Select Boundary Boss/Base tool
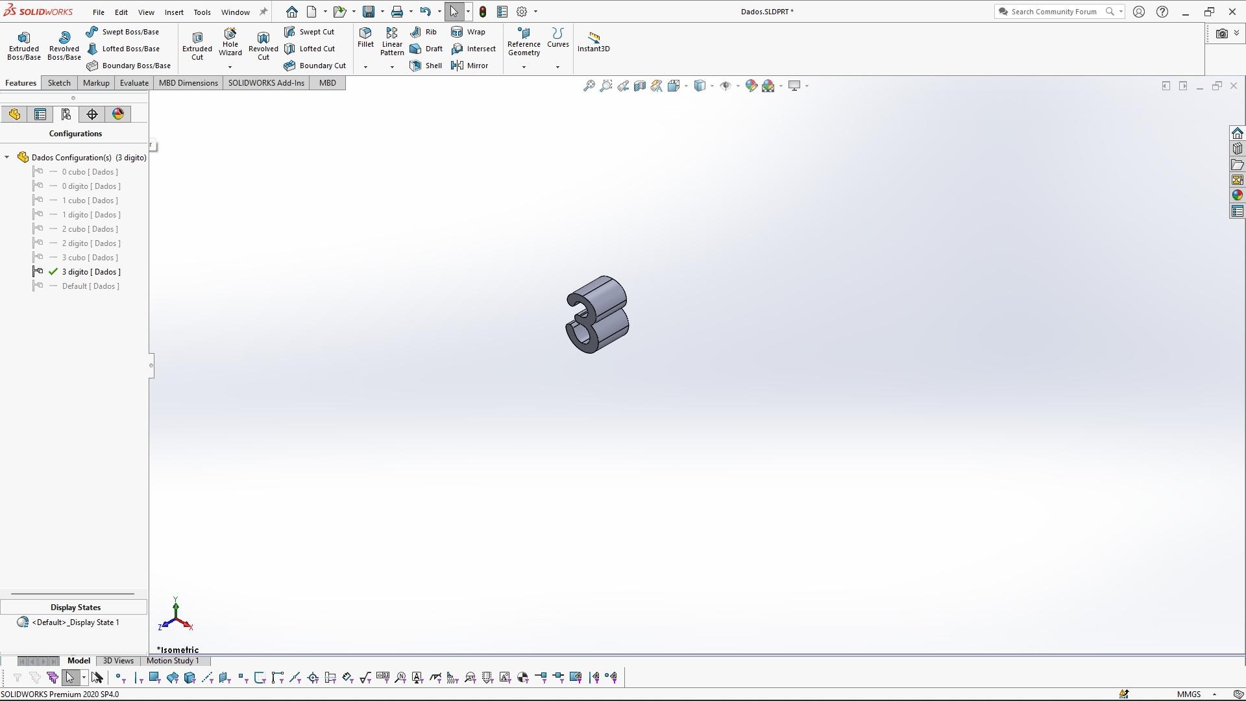Viewport: 1246px width, 701px height. click(x=128, y=66)
